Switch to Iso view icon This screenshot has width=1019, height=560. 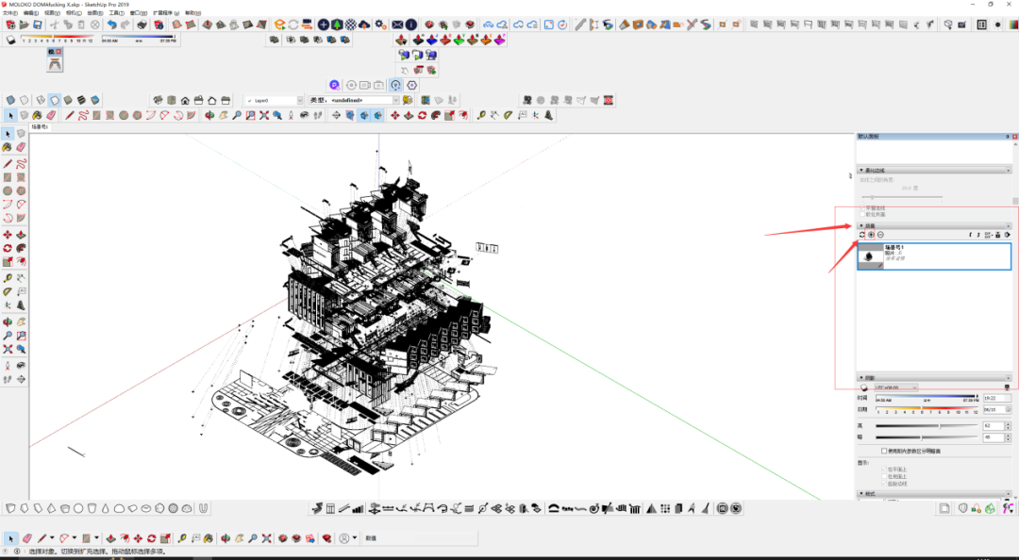tap(158, 100)
